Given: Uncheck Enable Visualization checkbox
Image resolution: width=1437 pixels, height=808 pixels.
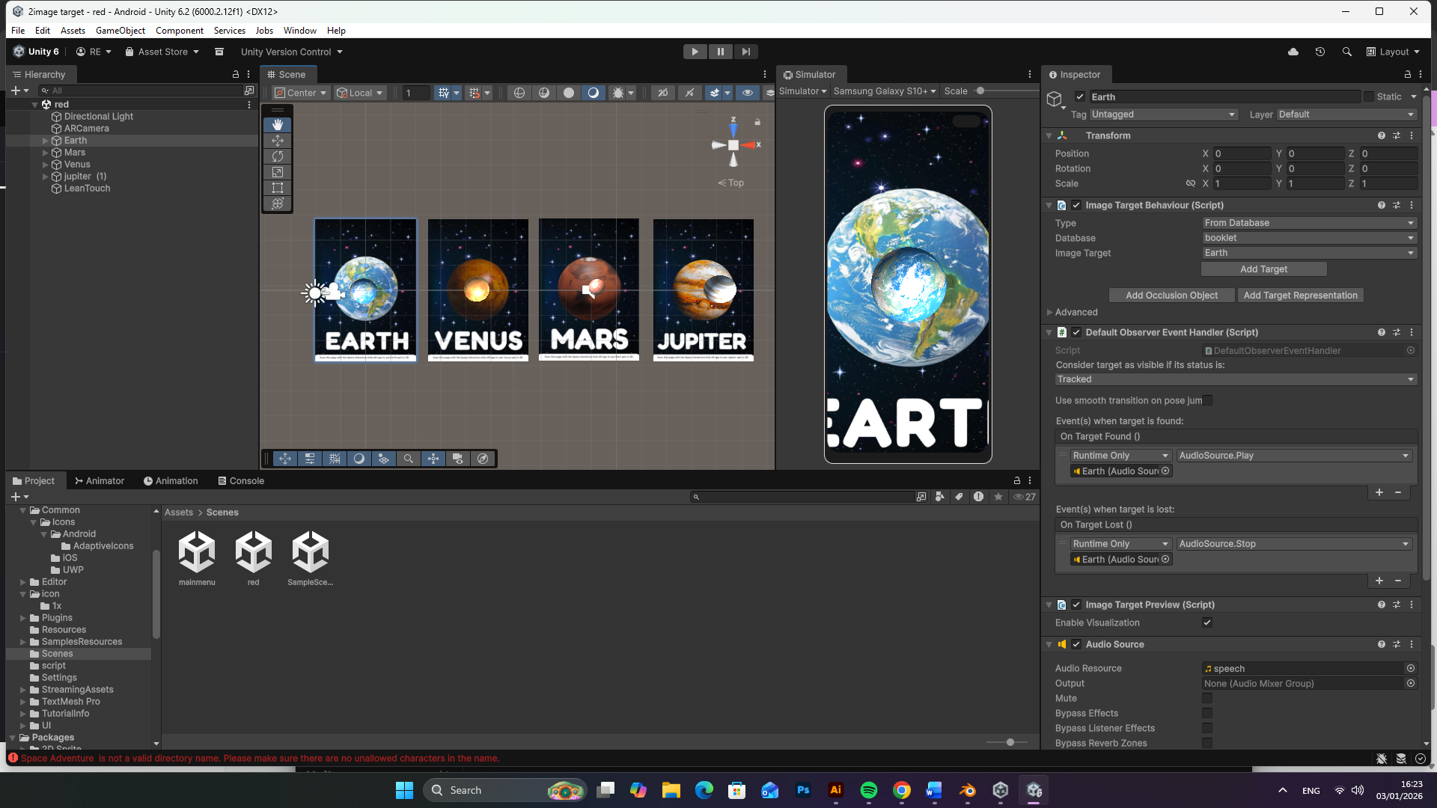Looking at the screenshot, I should pos(1207,622).
